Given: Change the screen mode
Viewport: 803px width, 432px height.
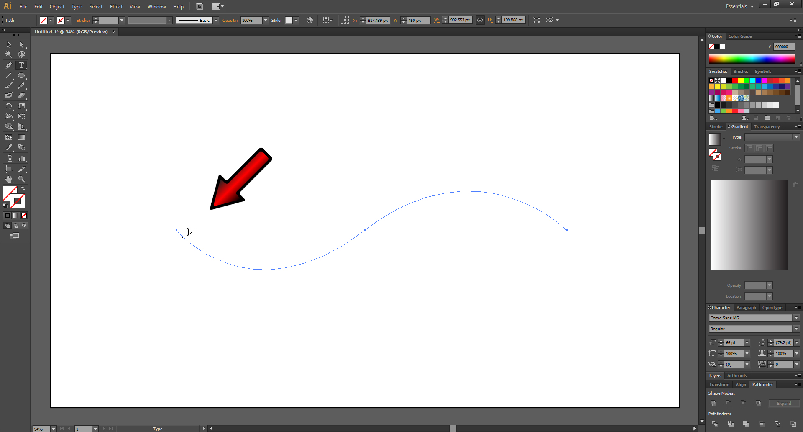Looking at the screenshot, I should tap(14, 237).
